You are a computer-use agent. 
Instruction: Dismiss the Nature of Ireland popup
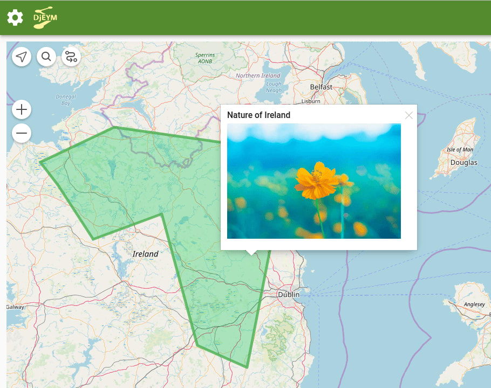[408, 115]
